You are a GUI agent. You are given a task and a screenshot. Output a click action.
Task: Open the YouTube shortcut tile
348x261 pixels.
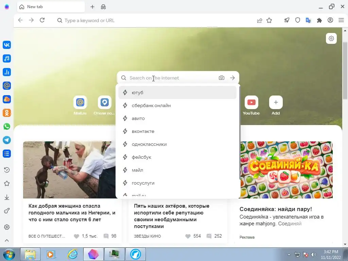point(251,105)
